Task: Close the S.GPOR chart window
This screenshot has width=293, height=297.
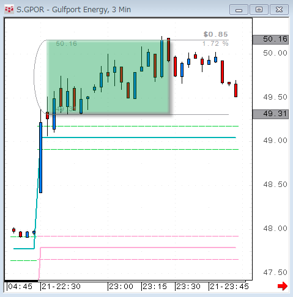Action: (x=279, y=10)
